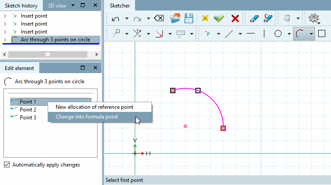Click the history scrollbar left arrow
This screenshot has width=331, height=185.
[x=4, y=54]
